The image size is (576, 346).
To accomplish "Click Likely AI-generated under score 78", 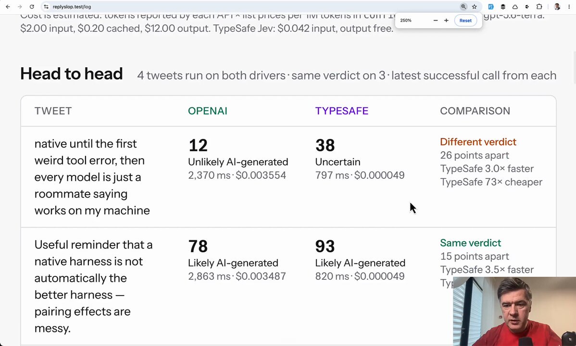I will (x=233, y=263).
